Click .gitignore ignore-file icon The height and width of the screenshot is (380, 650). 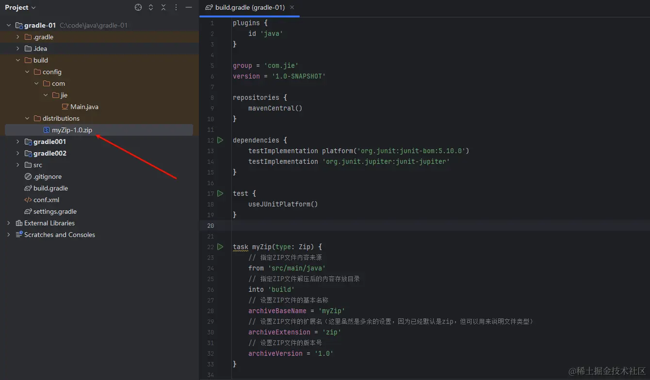28,176
